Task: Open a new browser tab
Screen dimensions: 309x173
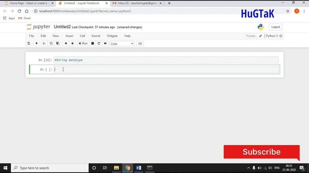Action: click(169, 3)
